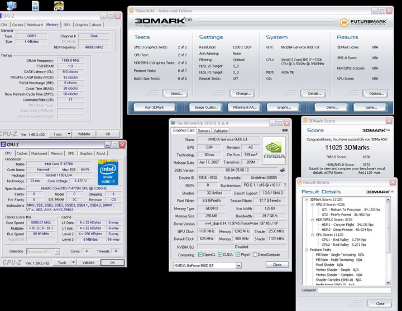Open the Tools dropdown arrow in the memory CPU-Z window
The height and width of the screenshot is (311, 402).
(x=69, y=134)
